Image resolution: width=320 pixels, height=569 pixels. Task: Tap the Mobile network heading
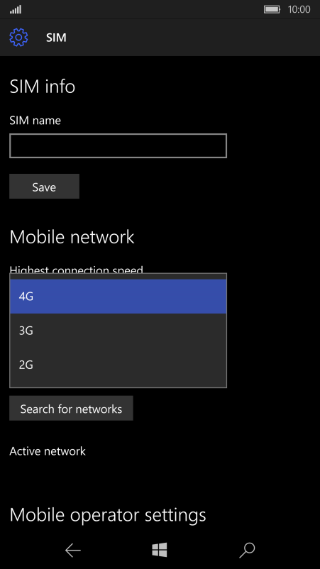(x=72, y=237)
